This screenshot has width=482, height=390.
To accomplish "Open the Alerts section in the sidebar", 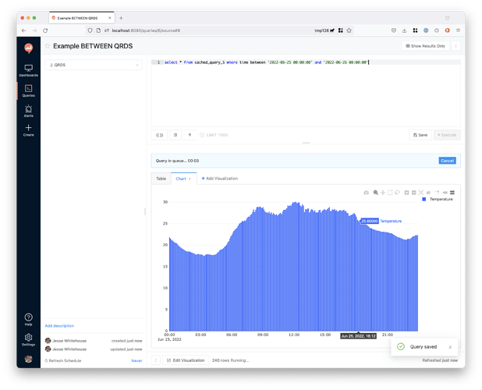I will click(28, 112).
